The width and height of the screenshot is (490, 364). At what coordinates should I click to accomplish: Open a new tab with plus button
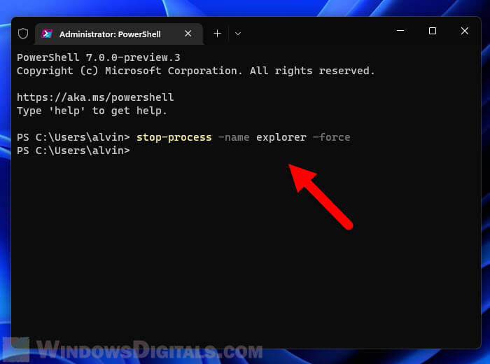[x=217, y=34]
